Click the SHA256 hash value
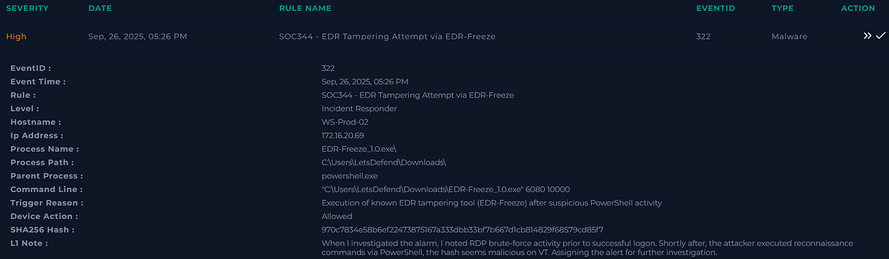This screenshot has height=259, width=889. point(462,230)
